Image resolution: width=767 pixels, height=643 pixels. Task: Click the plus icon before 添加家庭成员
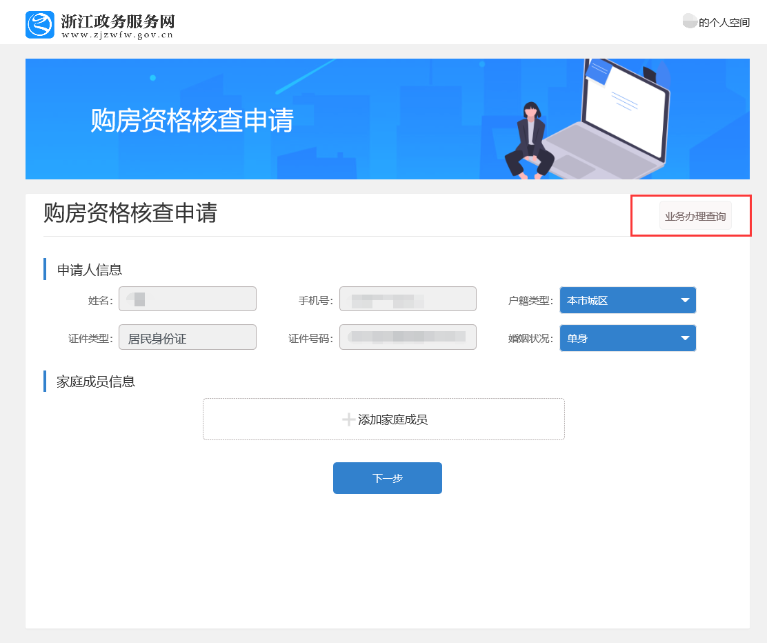(x=348, y=419)
